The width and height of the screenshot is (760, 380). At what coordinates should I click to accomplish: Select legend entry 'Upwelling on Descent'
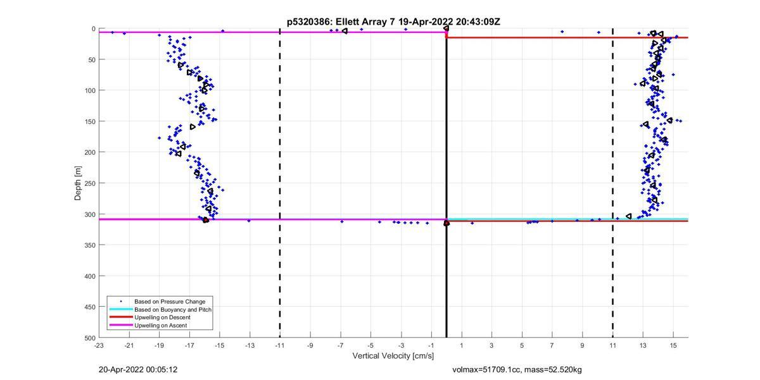162,317
